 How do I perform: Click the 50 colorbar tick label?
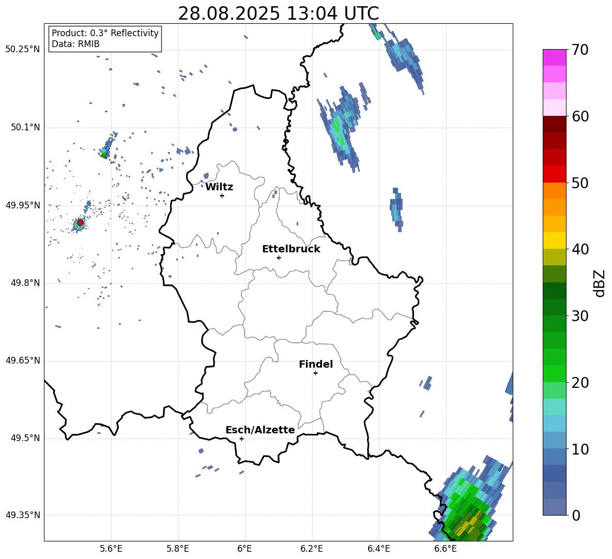(580, 183)
